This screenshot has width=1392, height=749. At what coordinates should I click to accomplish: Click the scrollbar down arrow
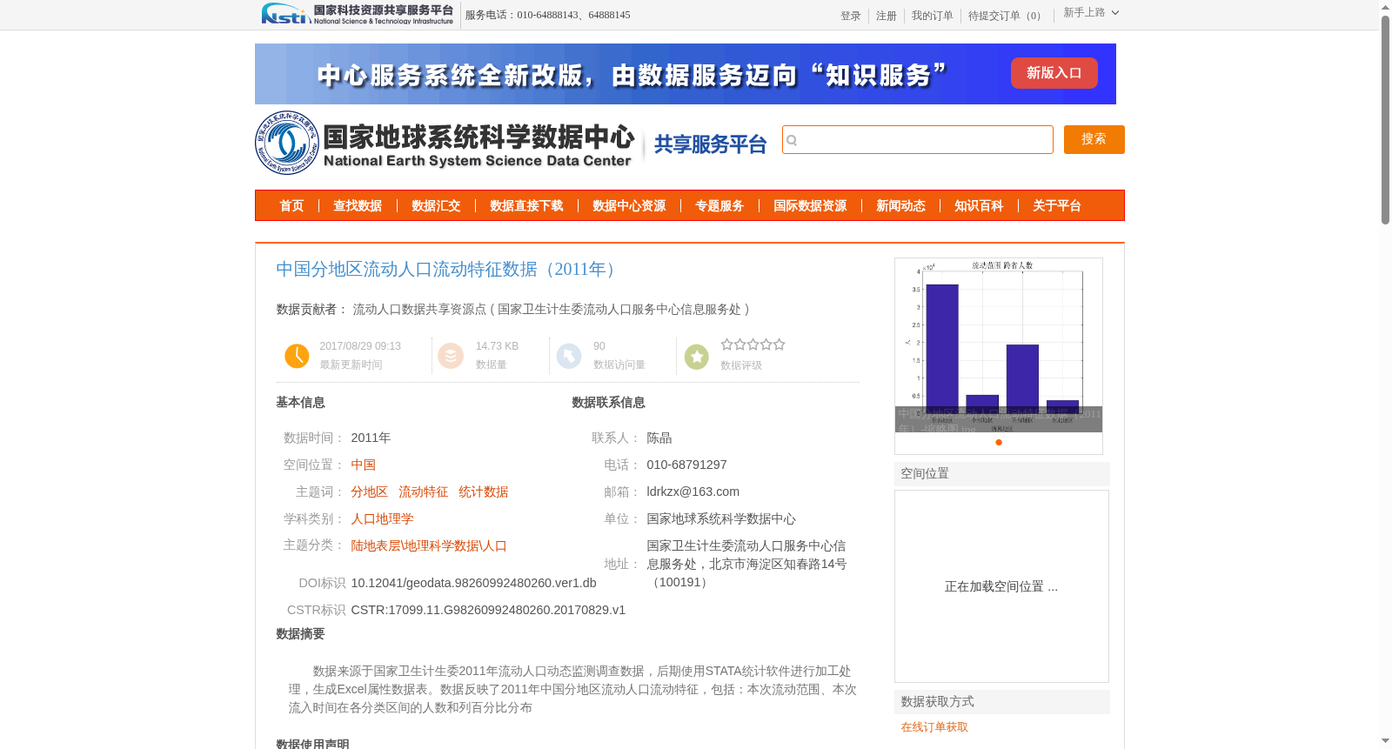pos(1385,741)
